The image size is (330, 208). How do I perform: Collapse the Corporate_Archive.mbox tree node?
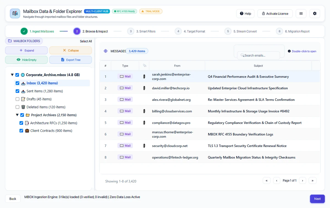click(12, 75)
